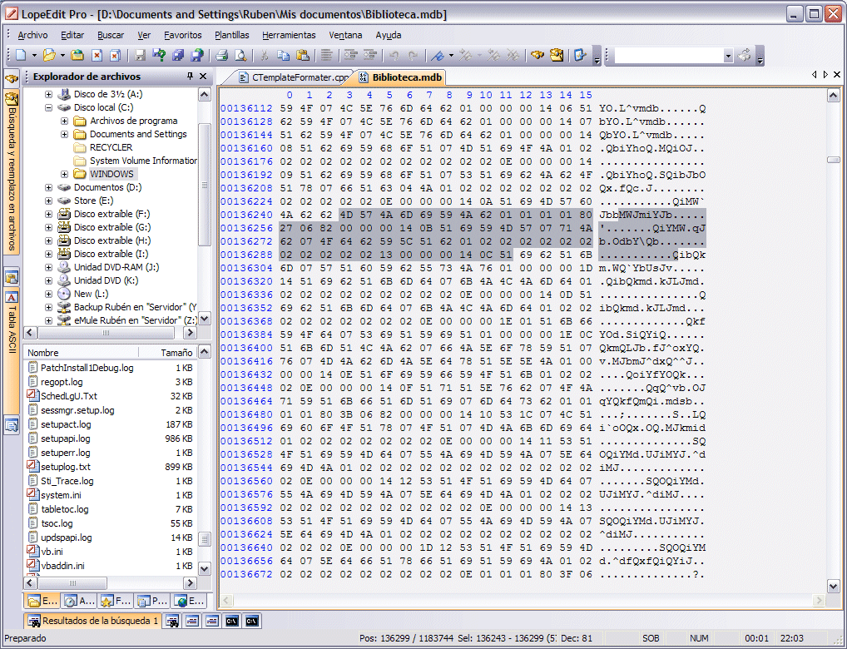Select the Biblioteca.mdb tab
Image resolution: width=847 pixels, height=649 pixels.
401,77
